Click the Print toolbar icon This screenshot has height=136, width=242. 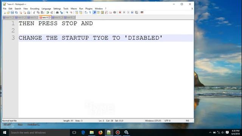(29, 12)
